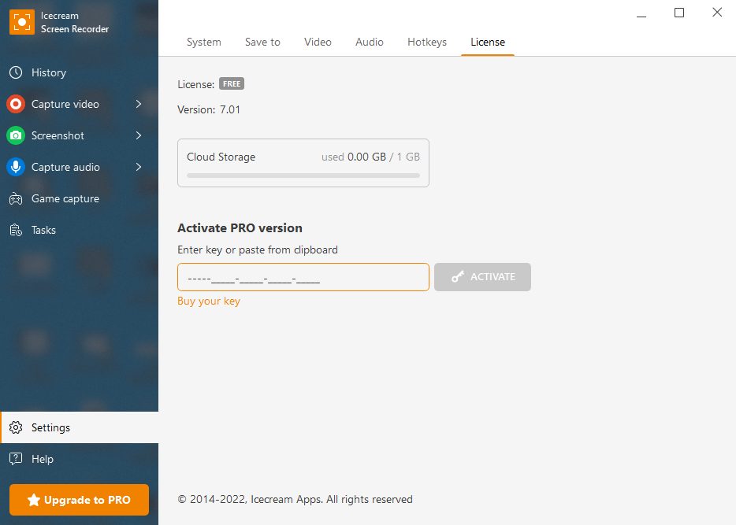Open the Settings gear
The image size is (736, 525).
(50, 427)
